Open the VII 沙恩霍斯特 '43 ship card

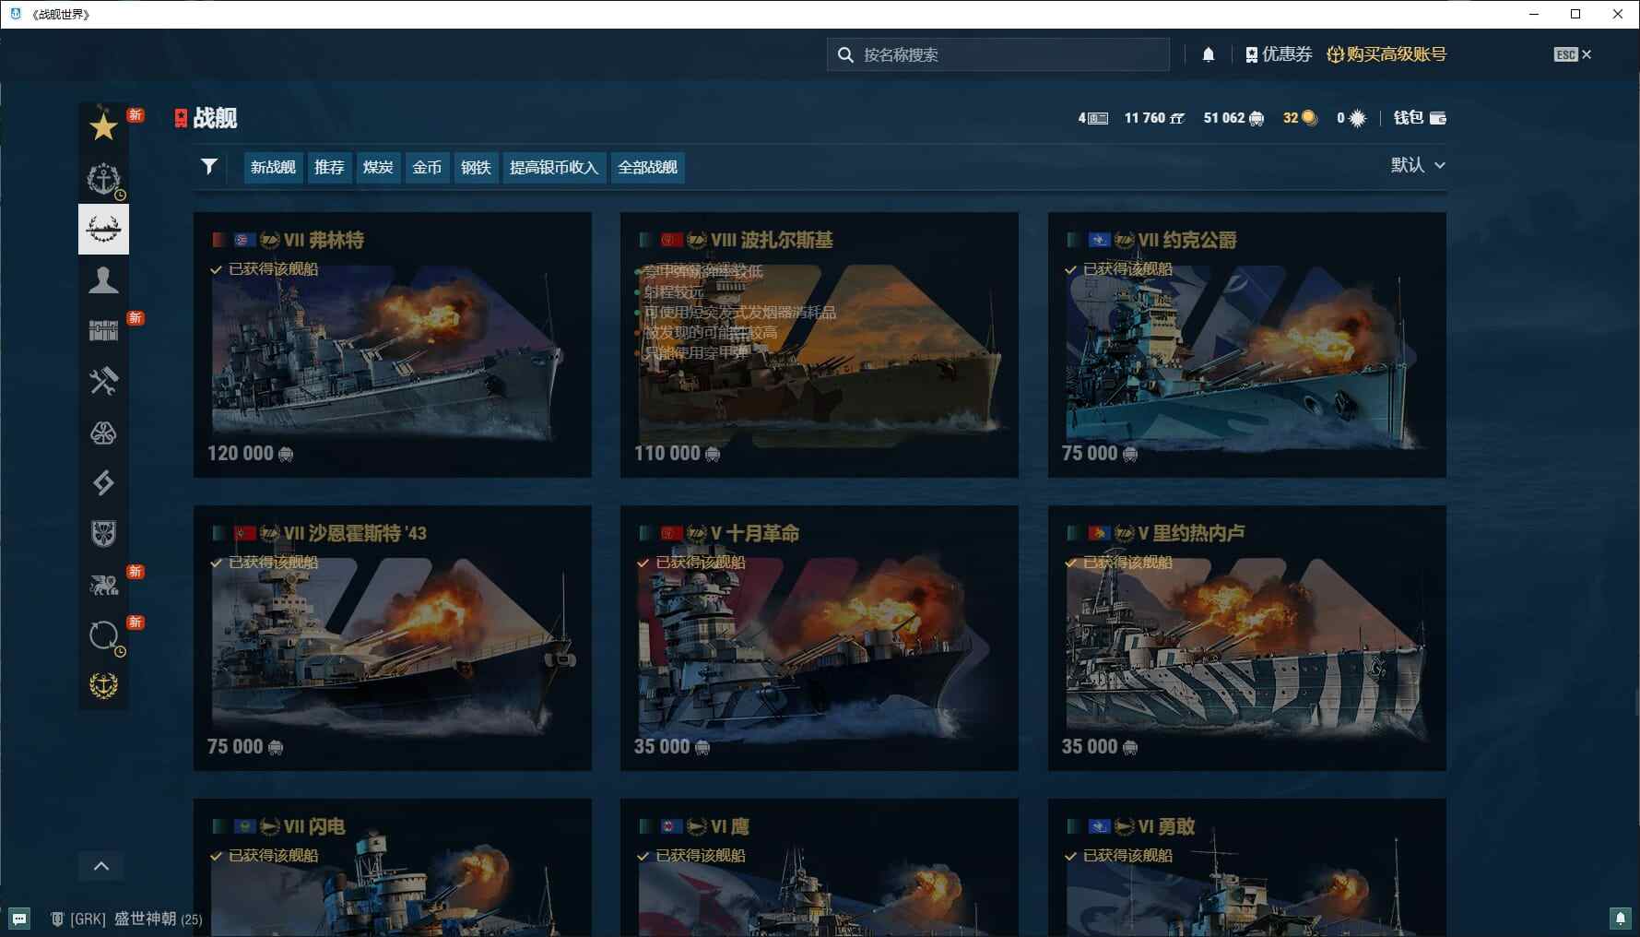pyautogui.click(x=393, y=638)
